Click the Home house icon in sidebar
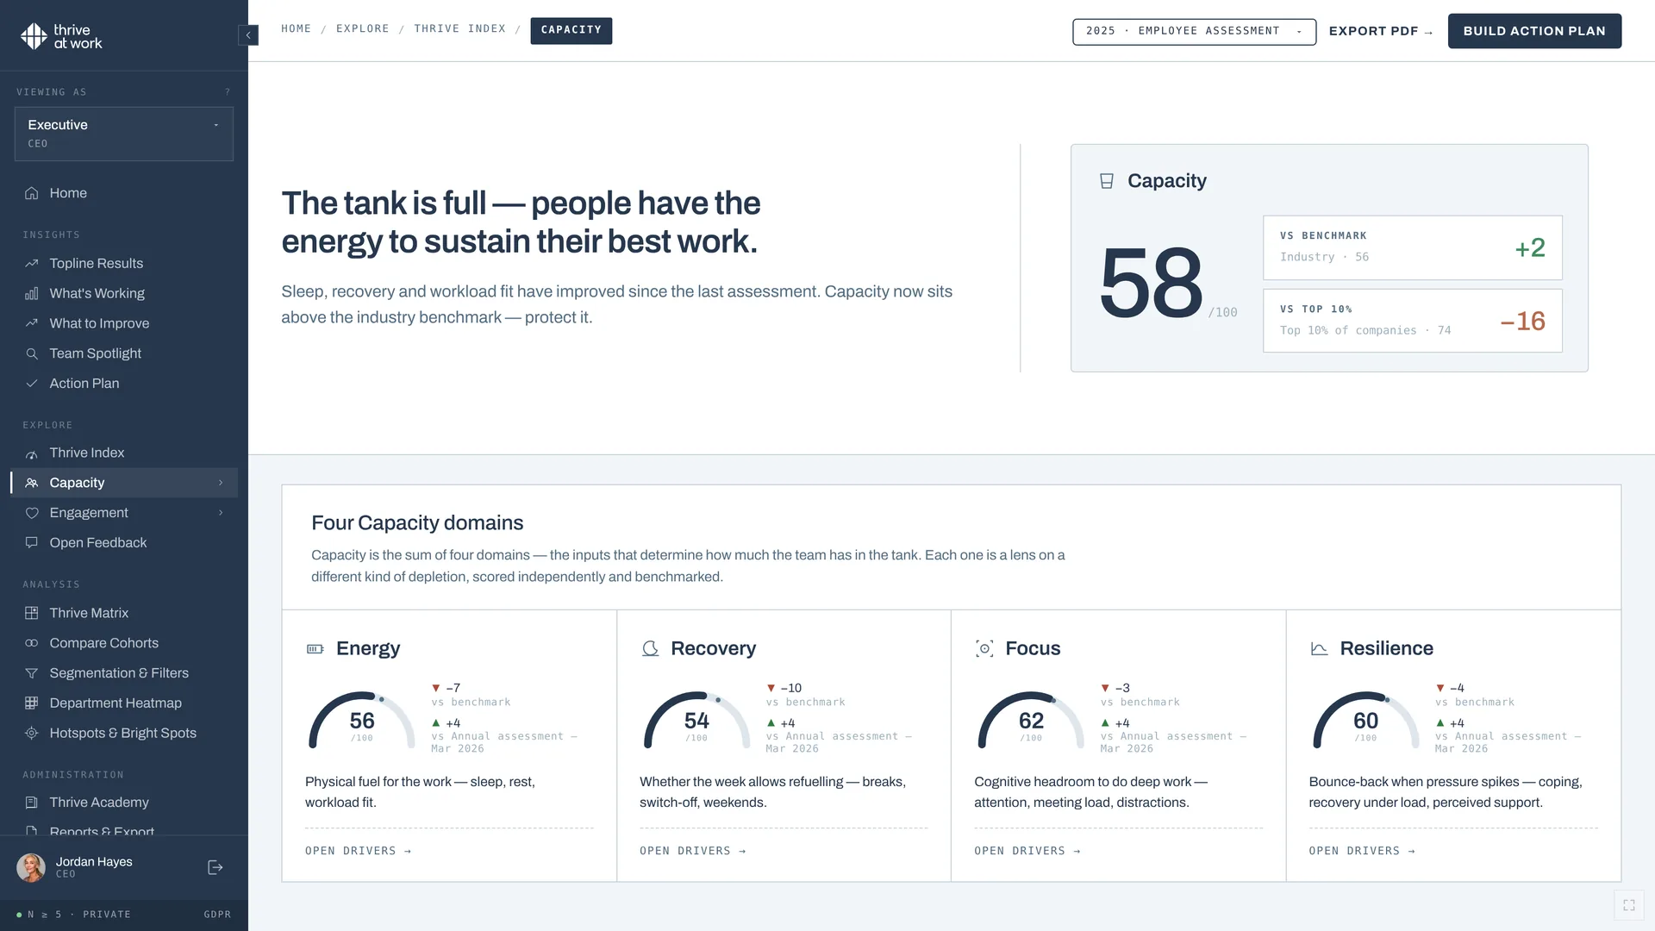1655x931 pixels. click(x=32, y=193)
